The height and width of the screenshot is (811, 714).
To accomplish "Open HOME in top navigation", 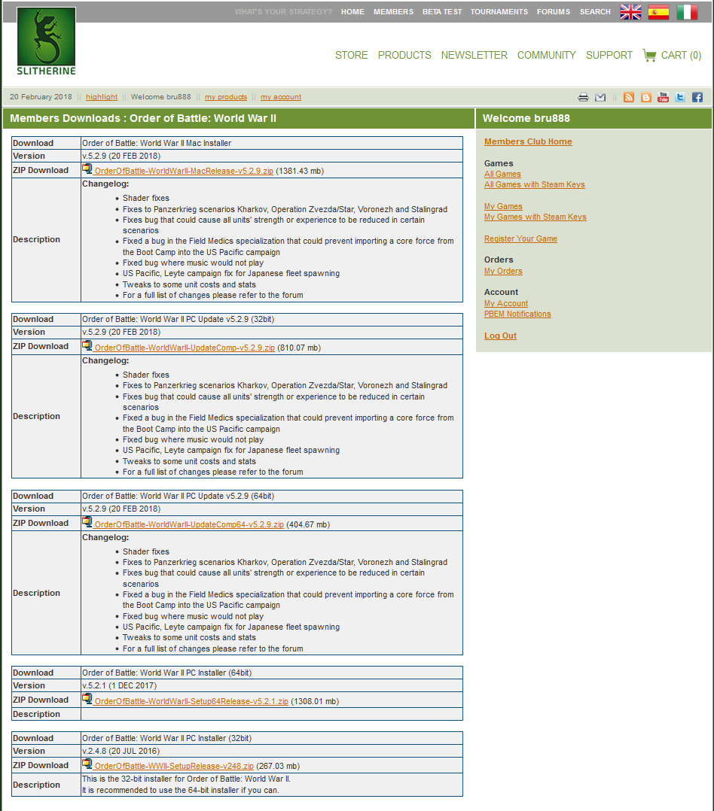I will [x=352, y=12].
